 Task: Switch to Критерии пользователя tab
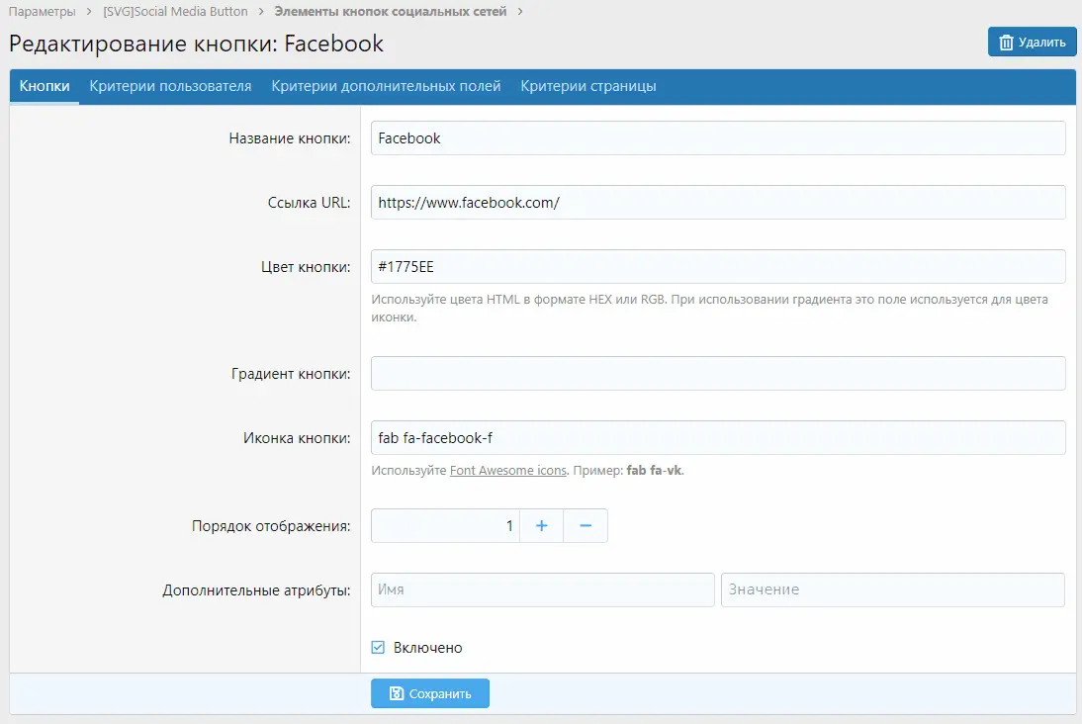[170, 86]
